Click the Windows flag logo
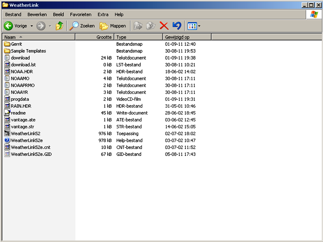 click(314, 14)
